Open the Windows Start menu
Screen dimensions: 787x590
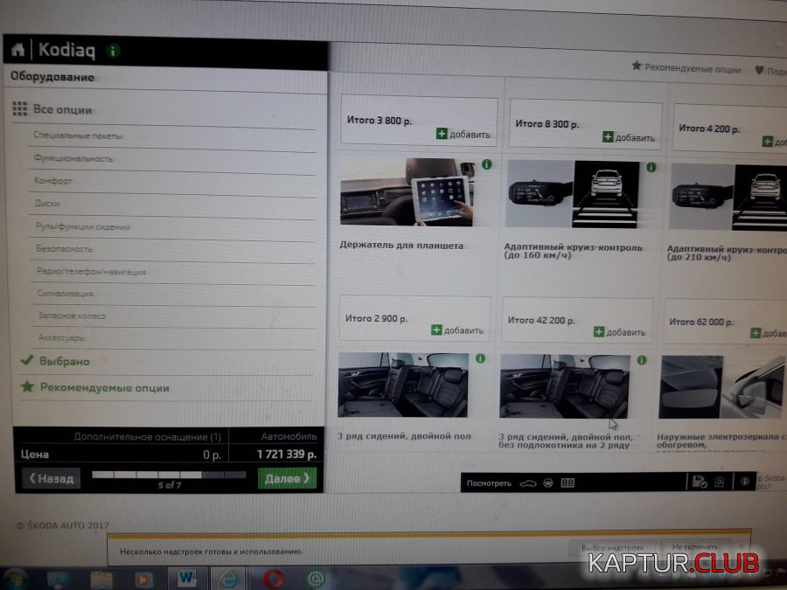click(16, 579)
